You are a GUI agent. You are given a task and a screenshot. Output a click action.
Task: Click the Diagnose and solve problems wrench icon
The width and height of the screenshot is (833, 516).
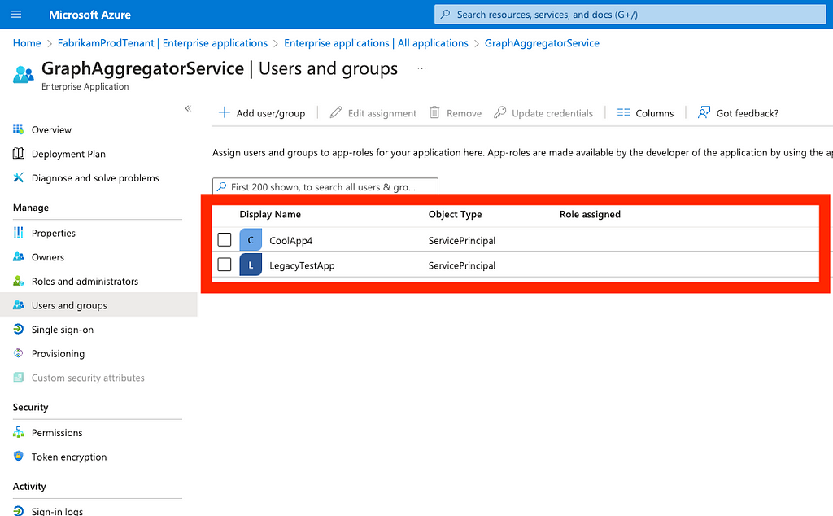point(19,177)
